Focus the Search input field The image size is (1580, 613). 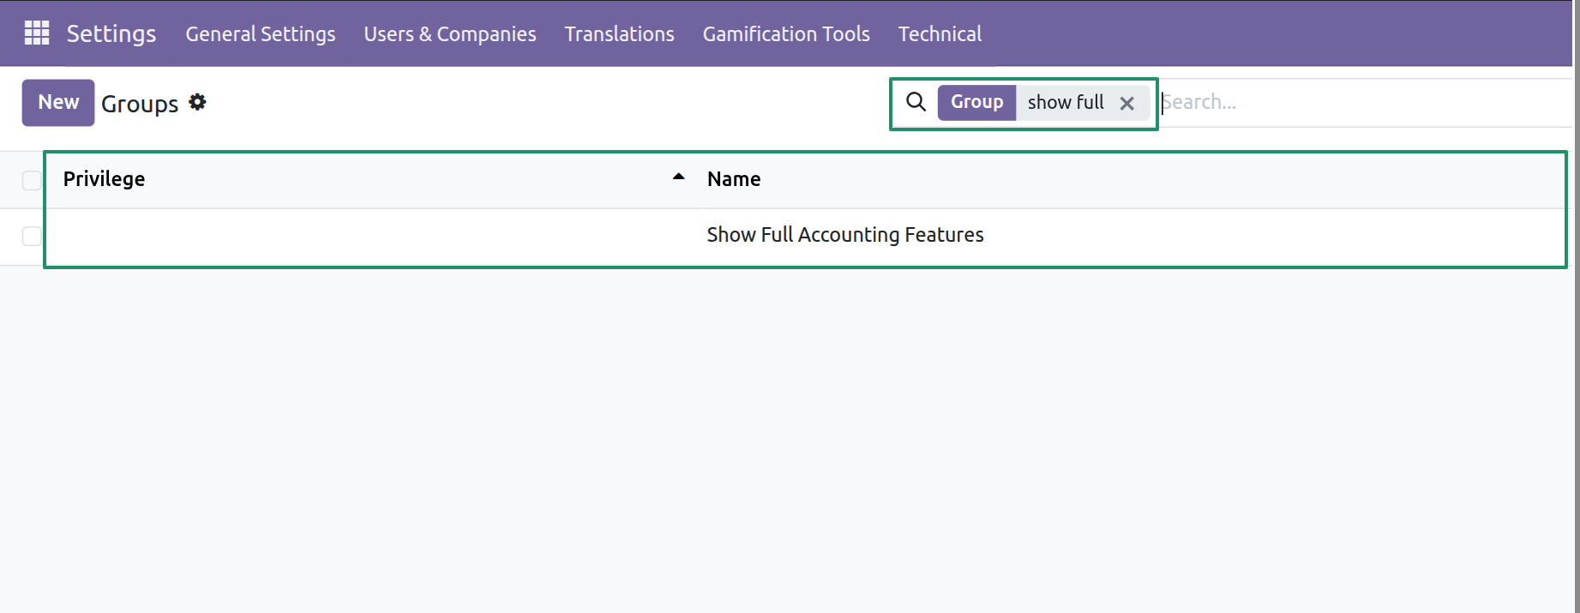(x=1365, y=102)
